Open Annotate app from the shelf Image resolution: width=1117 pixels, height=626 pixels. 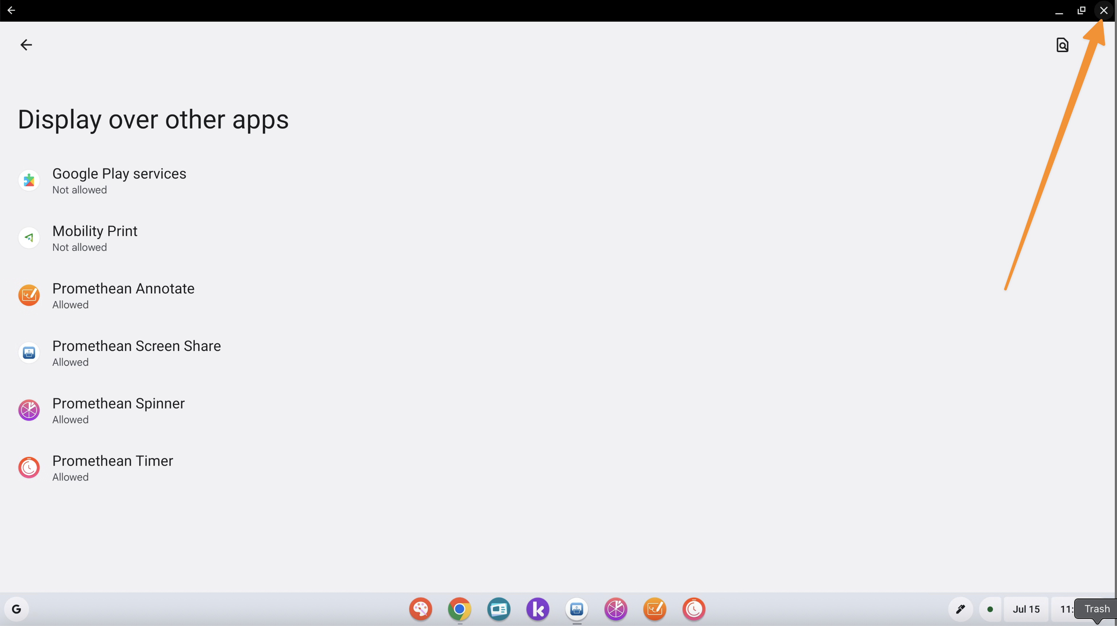tap(655, 609)
